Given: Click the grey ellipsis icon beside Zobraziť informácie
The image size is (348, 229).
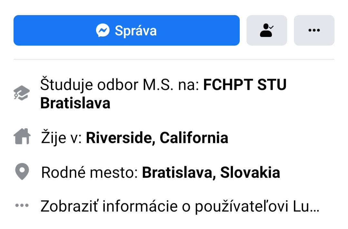Looking at the screenshot, I should click(x=22, y=205).
